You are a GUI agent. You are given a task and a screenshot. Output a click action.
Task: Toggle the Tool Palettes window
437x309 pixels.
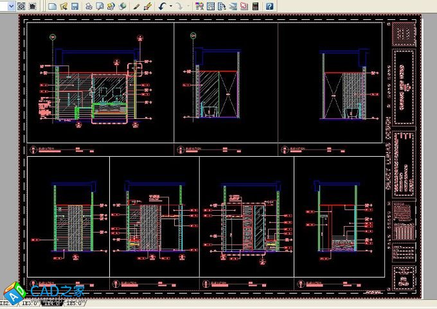(222, 6)
